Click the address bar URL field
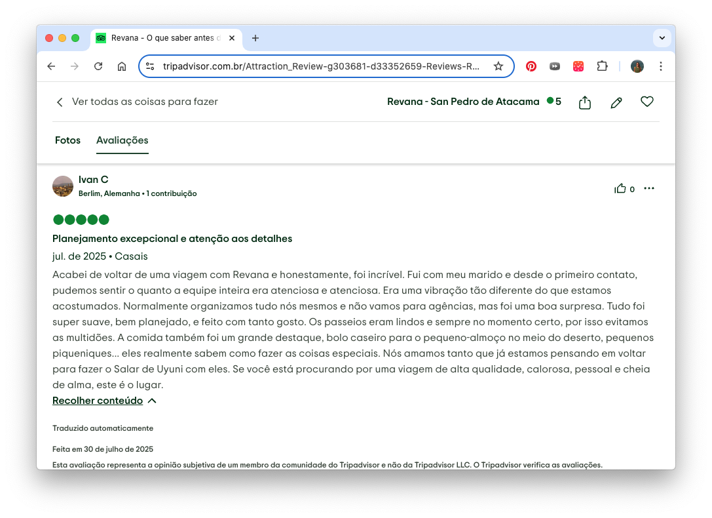 (x=321, y=66)
